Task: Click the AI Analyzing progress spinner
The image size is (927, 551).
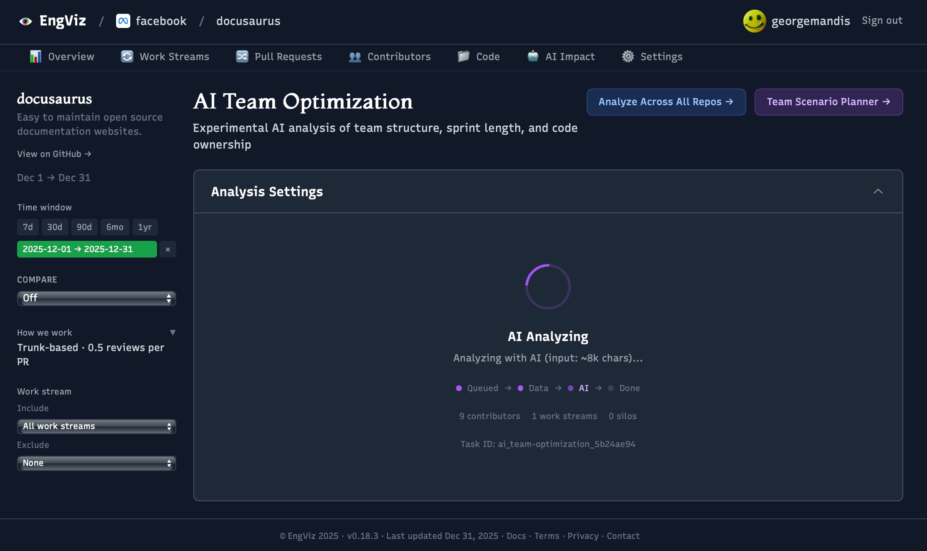Action: click(x=548, y=287)
